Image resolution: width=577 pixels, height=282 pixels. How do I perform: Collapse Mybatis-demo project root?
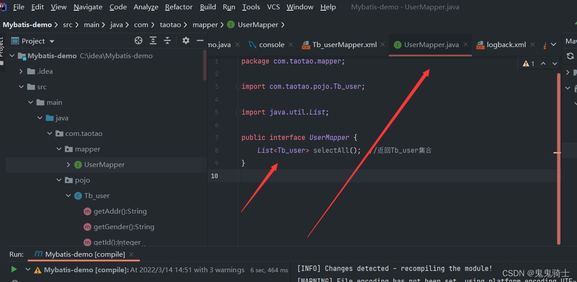[12, 56]
